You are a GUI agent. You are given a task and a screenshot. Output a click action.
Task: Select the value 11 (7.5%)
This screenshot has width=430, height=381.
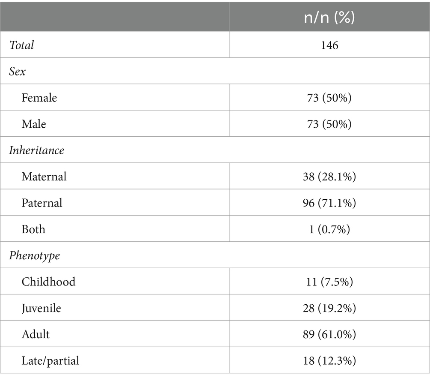[329, 282]
